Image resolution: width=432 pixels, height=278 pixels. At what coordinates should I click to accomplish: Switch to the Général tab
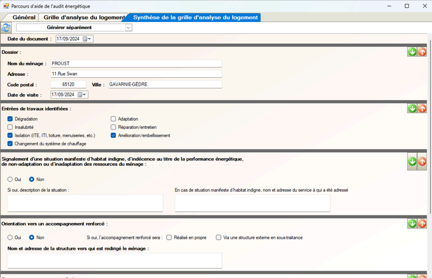24,17
